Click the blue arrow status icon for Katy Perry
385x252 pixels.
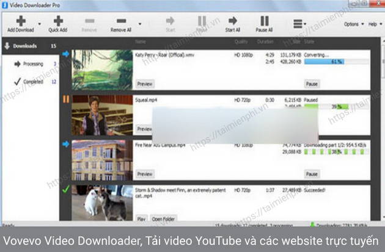tap(65, 54)
